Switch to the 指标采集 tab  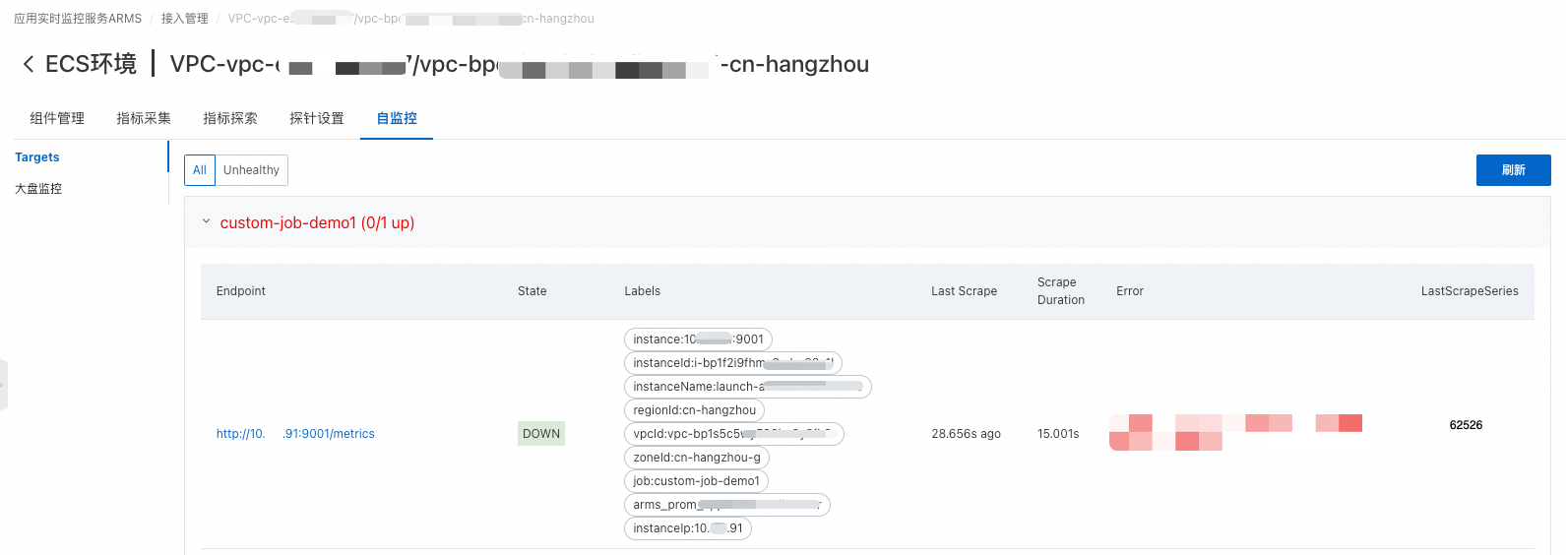pos(144,118)
